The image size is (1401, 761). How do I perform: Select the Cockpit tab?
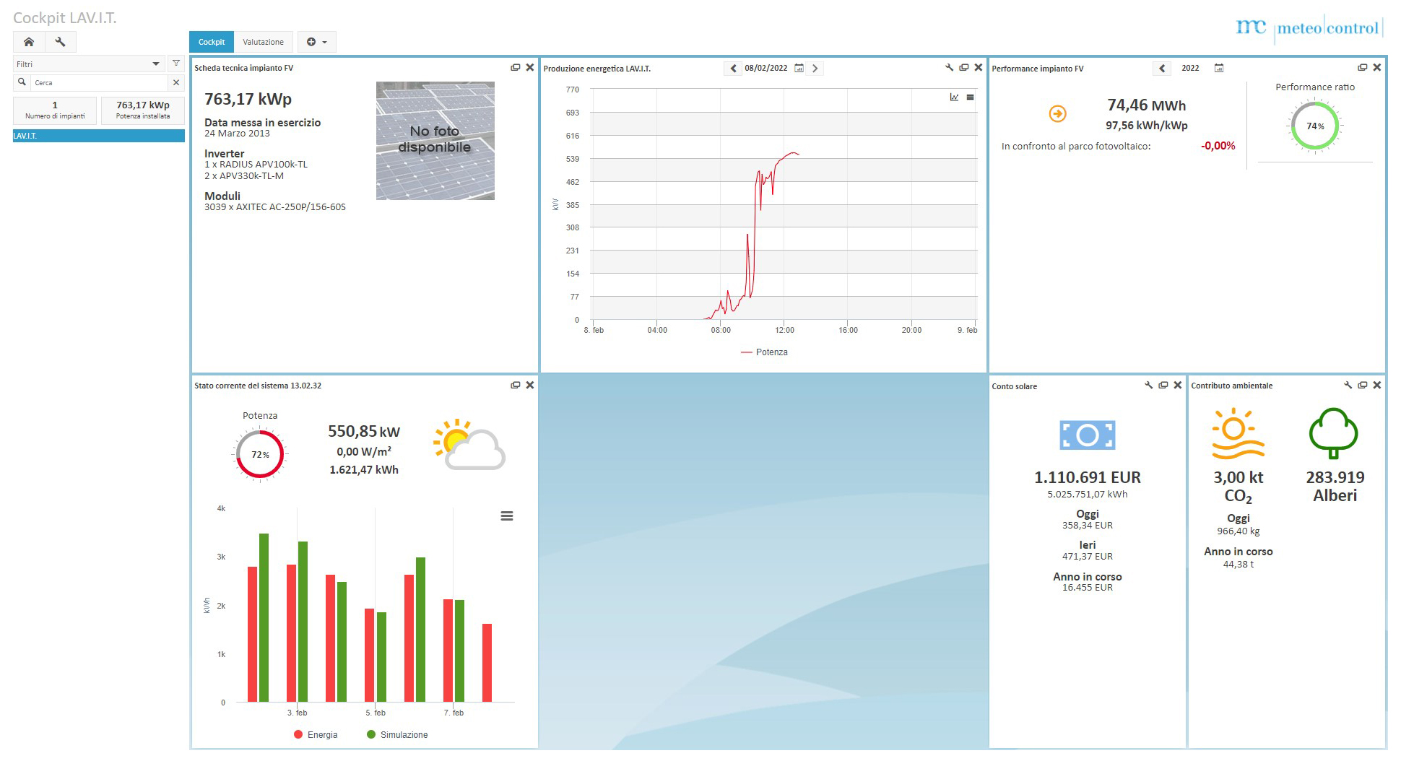[212, 42]
